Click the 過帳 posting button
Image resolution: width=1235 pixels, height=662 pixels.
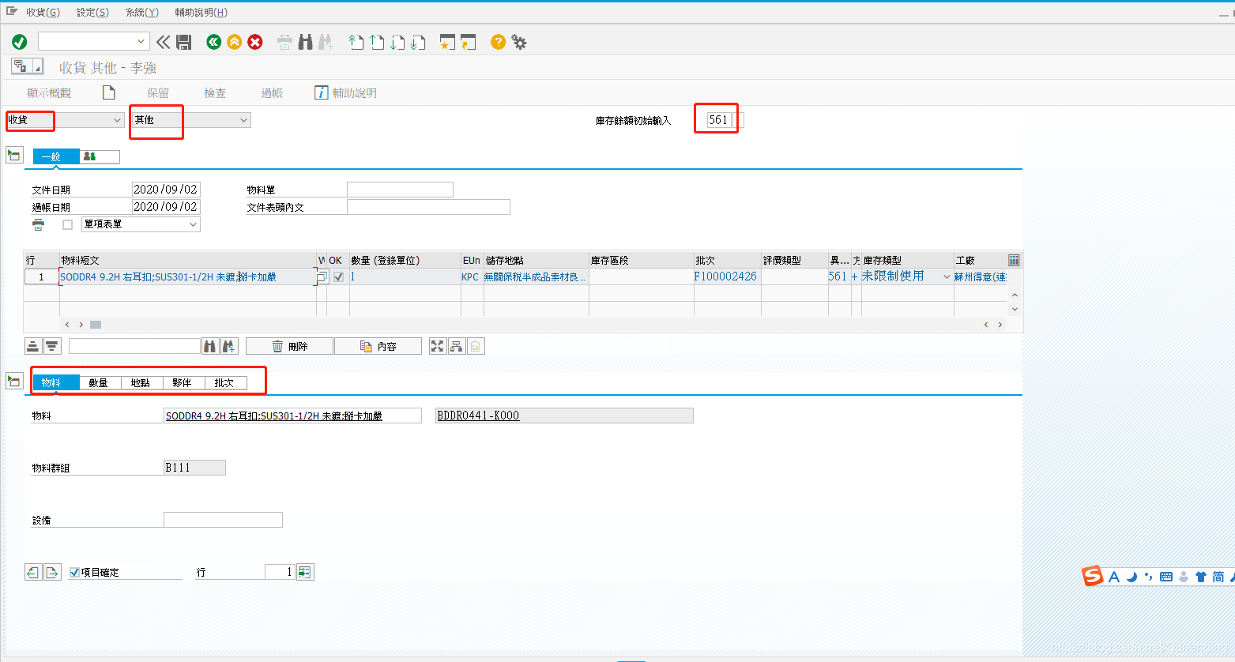point(273,92)
